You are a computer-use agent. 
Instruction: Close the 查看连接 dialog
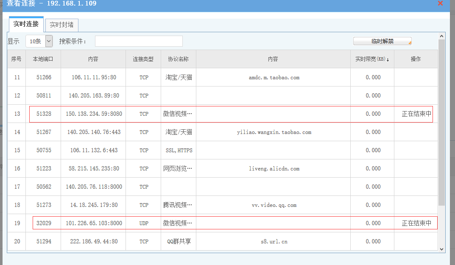pos(440,3)
